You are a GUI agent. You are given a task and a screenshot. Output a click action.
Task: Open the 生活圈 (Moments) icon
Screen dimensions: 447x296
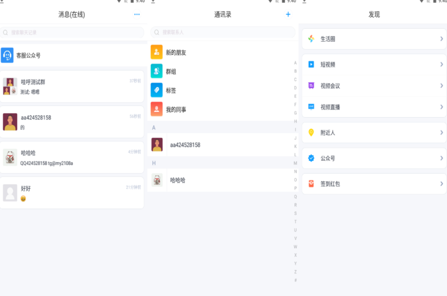click(311, 39)
